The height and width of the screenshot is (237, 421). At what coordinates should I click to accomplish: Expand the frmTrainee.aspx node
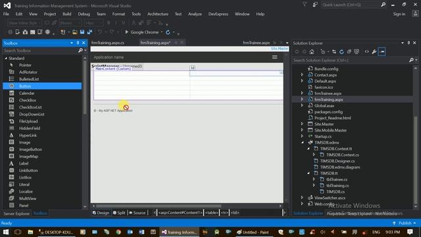[302, 93]
